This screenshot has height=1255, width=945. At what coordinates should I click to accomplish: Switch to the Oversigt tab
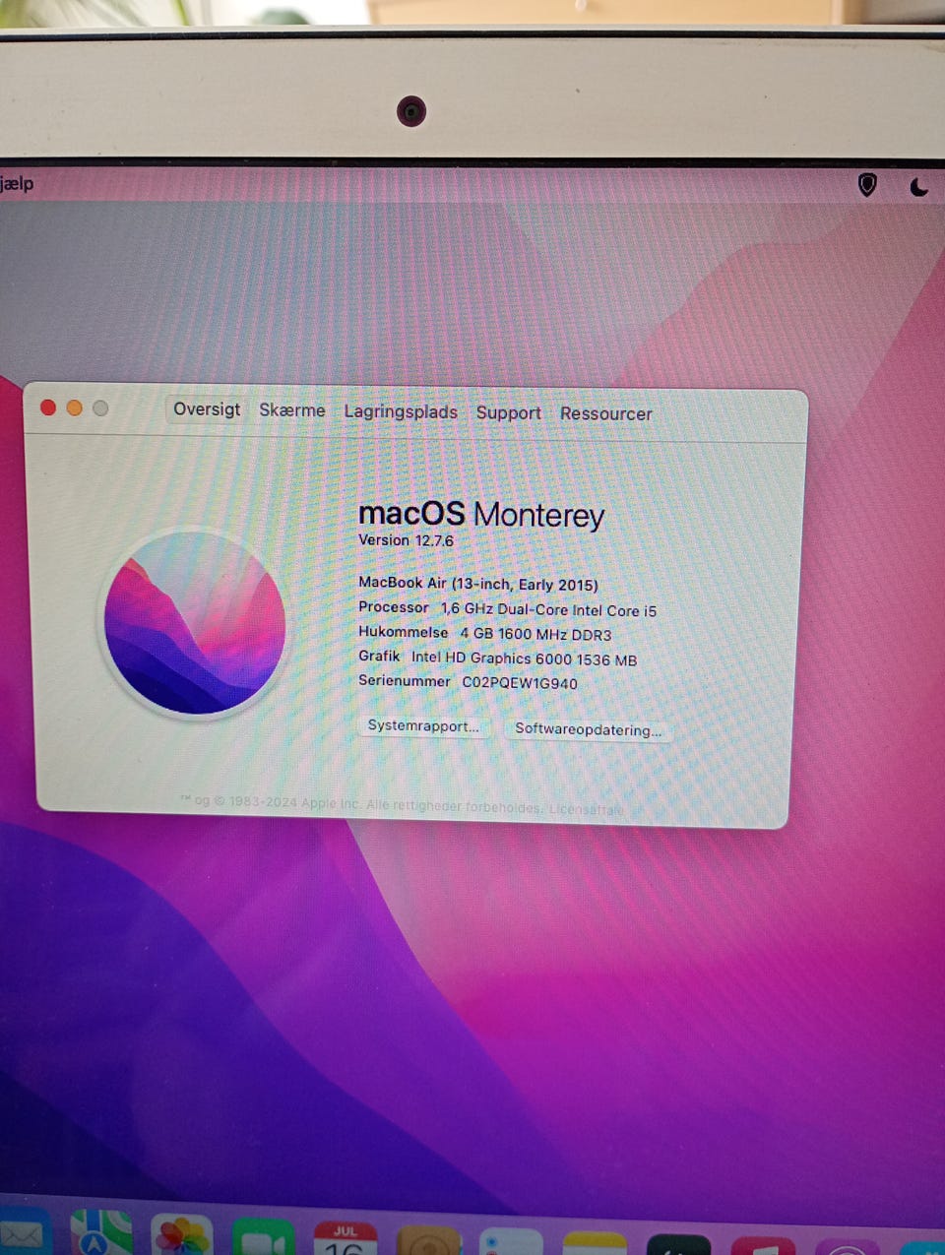(207, 409)
